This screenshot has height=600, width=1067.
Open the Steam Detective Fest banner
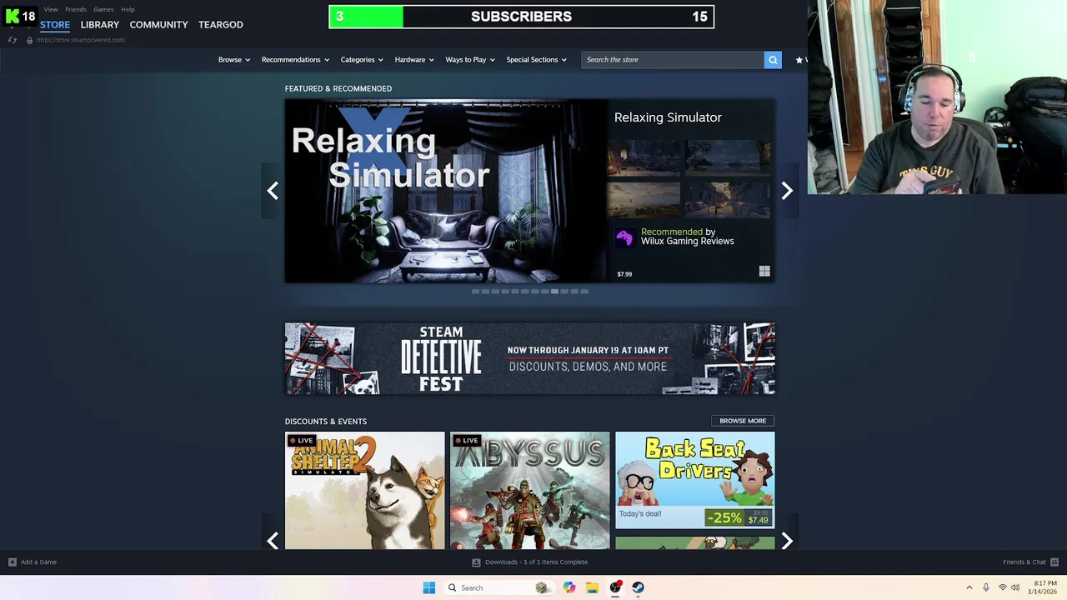(529, 358)
